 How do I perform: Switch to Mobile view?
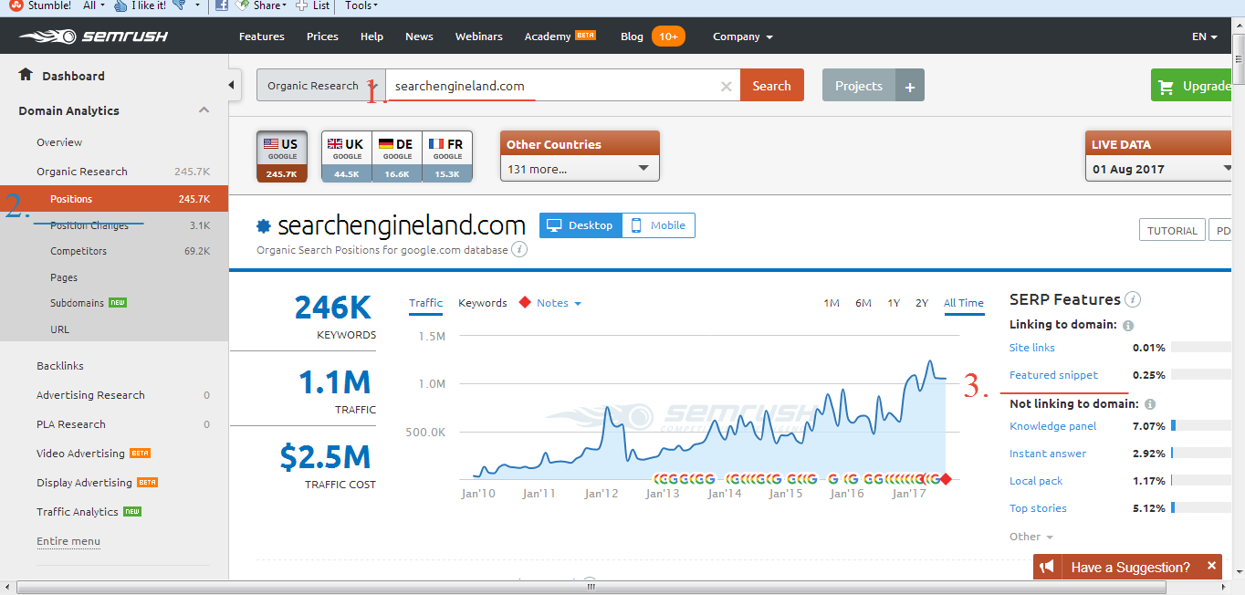pyautogui.click(x=658, y=225)
